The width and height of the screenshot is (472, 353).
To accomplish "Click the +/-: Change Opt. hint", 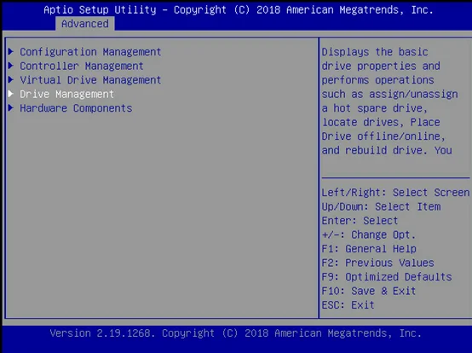I will click(x=369, y=234).
